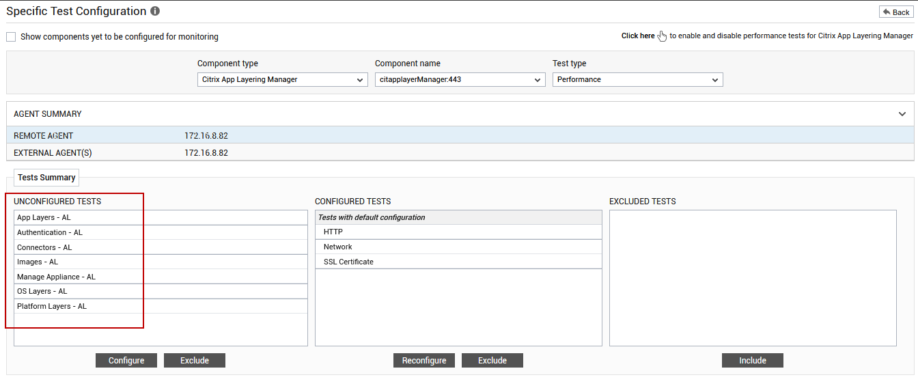Select Images - AL test
Image resolution: width=918 pixels, height=386 pixels.
point(161,262)
